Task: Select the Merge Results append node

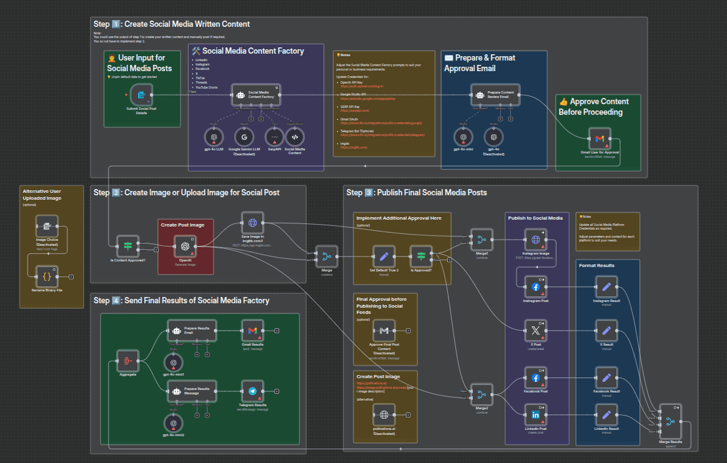Action: (x=670, y=421)
